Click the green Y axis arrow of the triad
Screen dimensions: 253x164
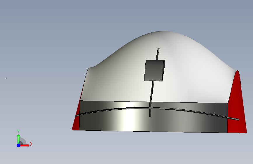[x=18, y=139]
